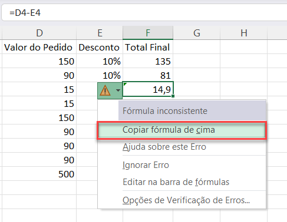Image resolution: width=287 pixels, height=222 pixels.
Task: Open 'Ajuda sobre este Erro'
Action: [x=164, y=147]
